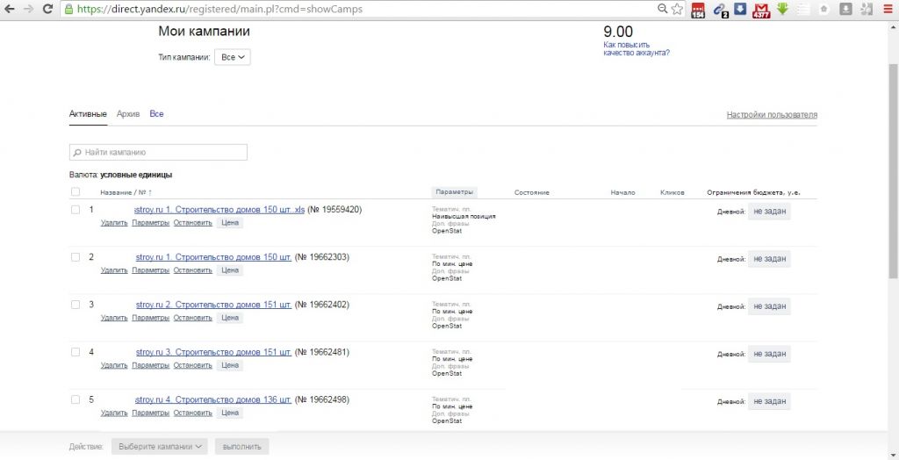Screen dimensions: 899x460
Task: Toggle the select-all checkbox in table header
Action: click(76, 192)
